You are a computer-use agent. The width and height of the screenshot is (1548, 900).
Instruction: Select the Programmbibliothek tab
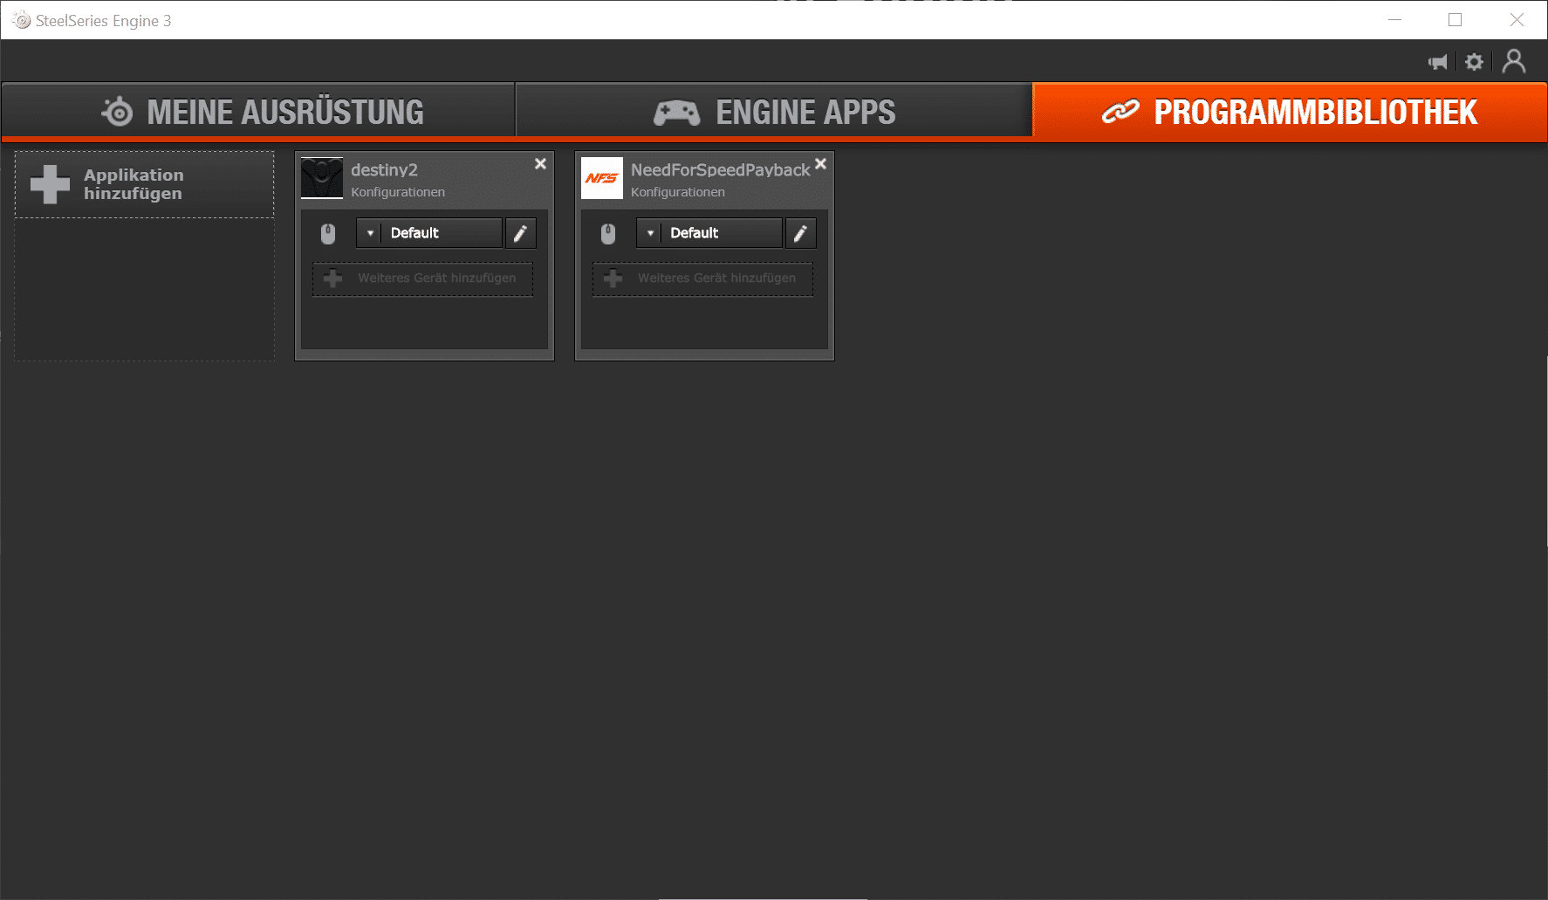click(1290, 112)
